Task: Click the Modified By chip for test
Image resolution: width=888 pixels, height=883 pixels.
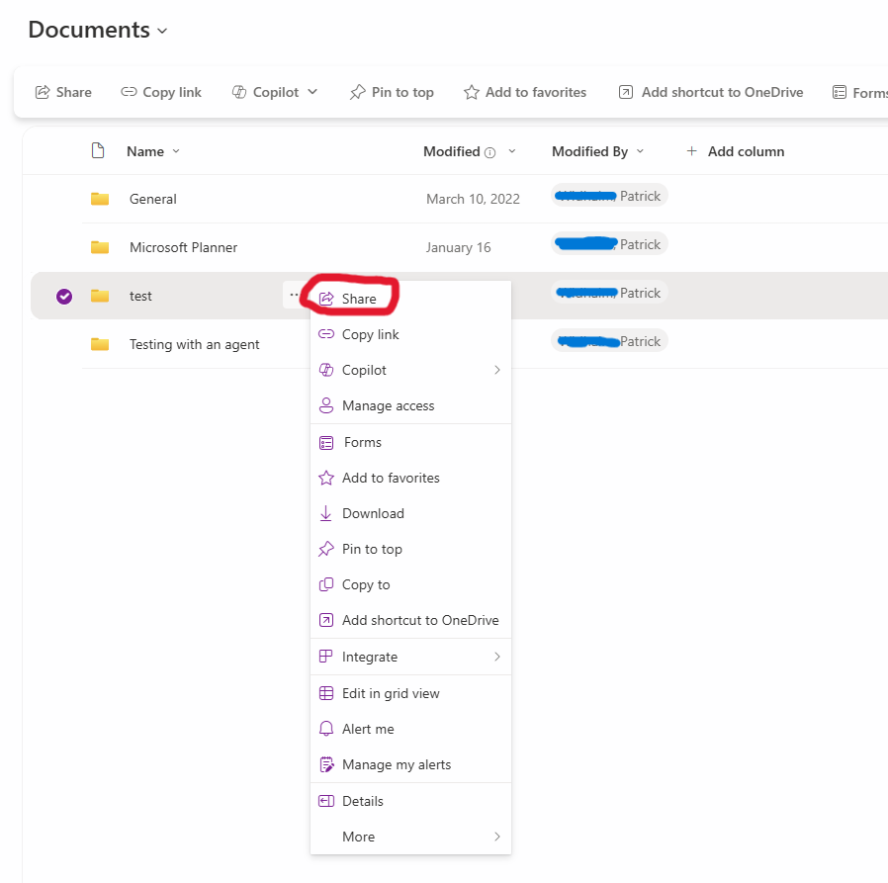Action: tap(609, 293)
